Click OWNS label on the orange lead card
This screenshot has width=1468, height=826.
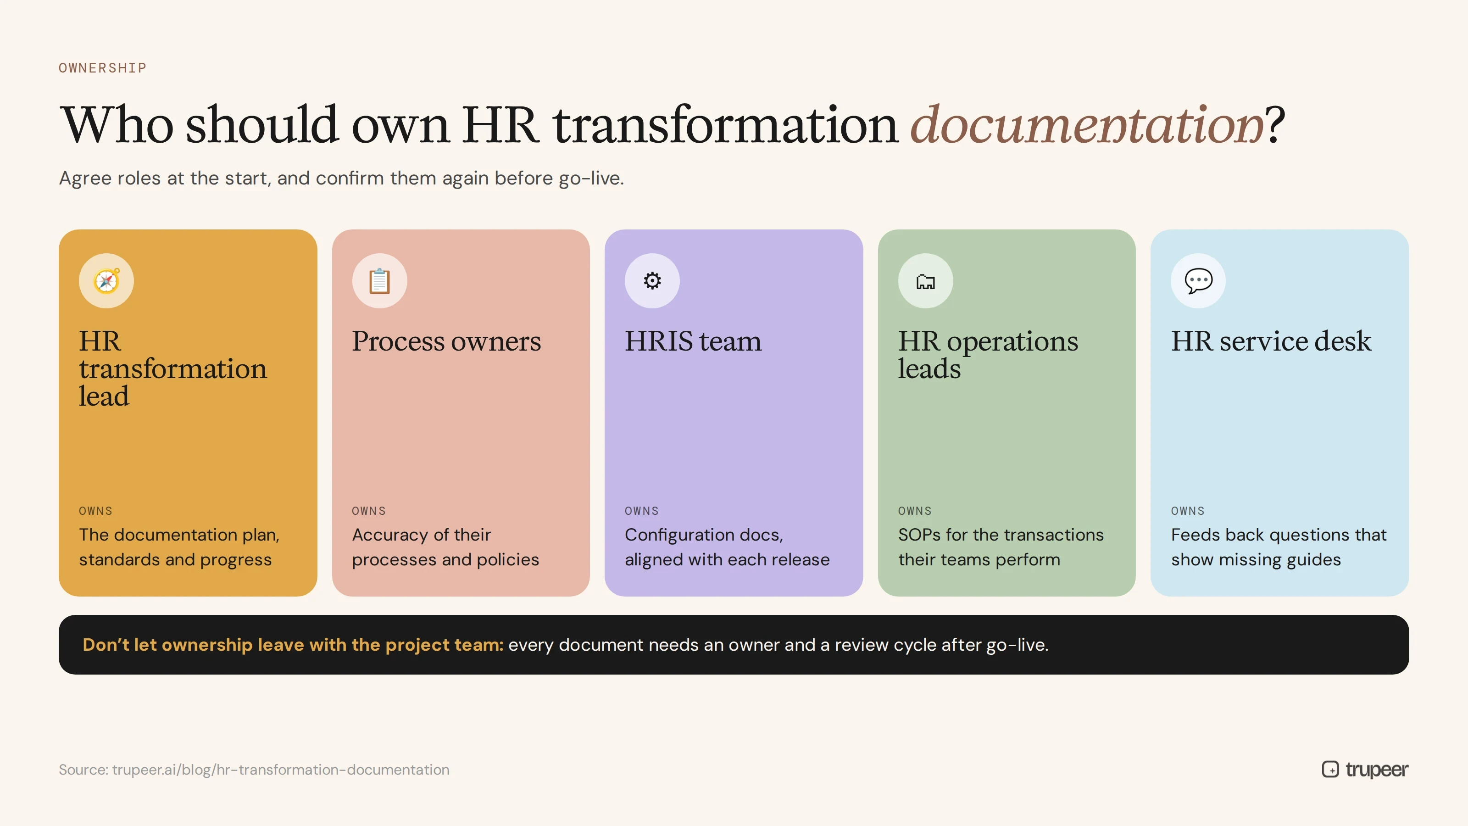(x=96, y=511)
